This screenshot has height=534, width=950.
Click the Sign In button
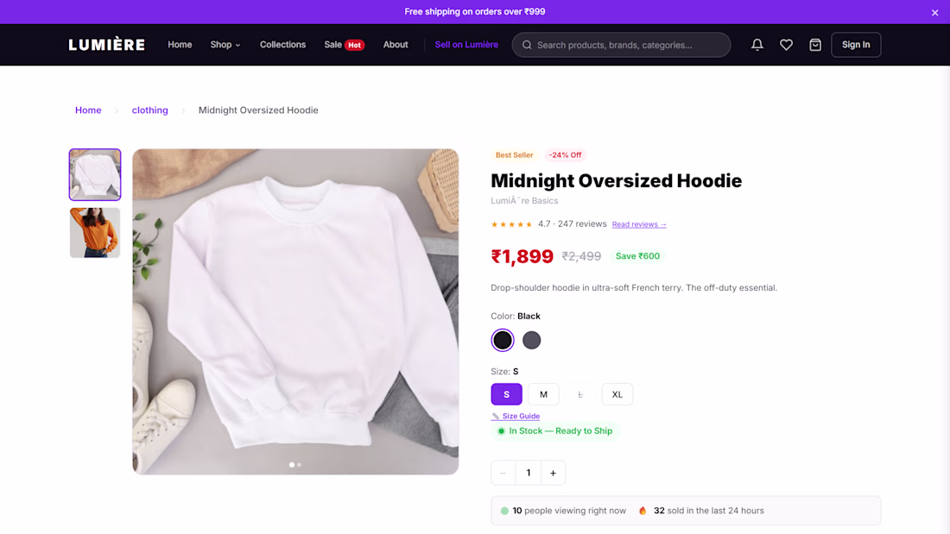856,45
